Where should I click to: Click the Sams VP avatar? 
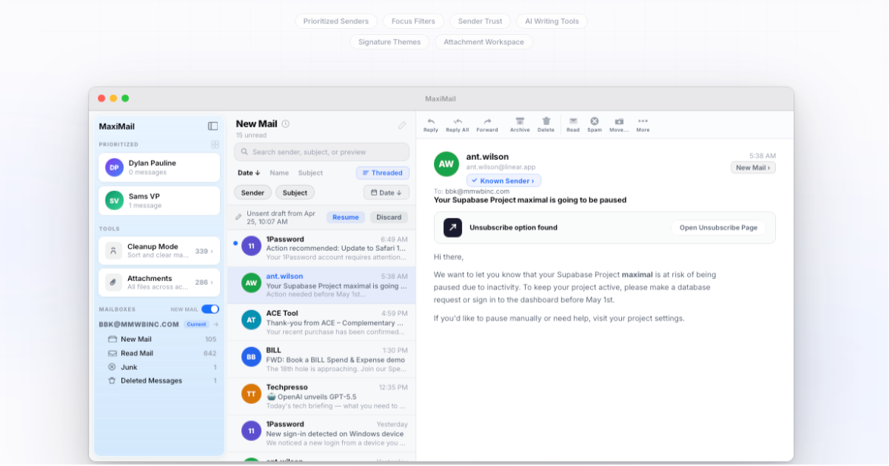115,201
